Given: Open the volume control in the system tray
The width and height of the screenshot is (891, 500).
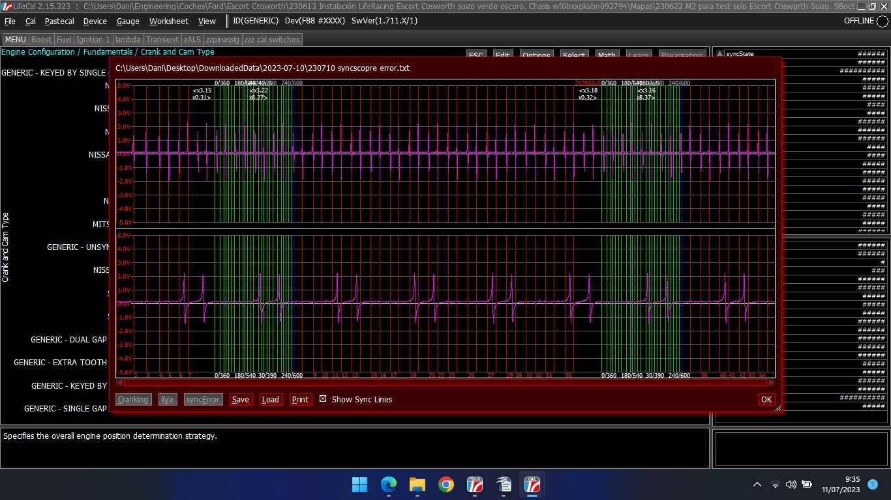Looking at the screenshot, I should [x=791, y=484].
